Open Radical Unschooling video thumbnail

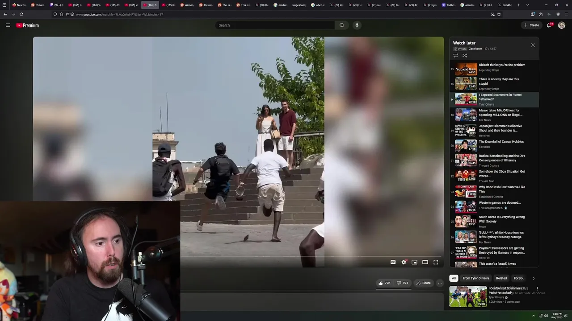click(x=466, y=160)
